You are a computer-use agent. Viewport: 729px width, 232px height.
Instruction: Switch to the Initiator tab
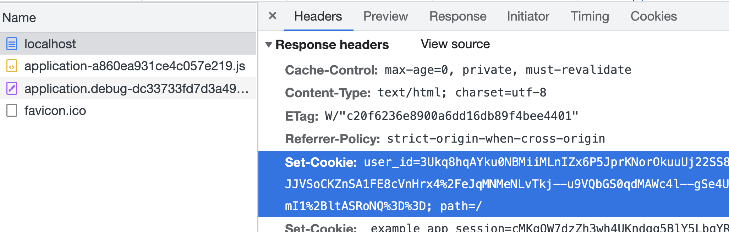[528, 17]
